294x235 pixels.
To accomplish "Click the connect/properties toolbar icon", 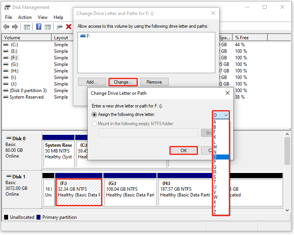I will coord(60,27).
